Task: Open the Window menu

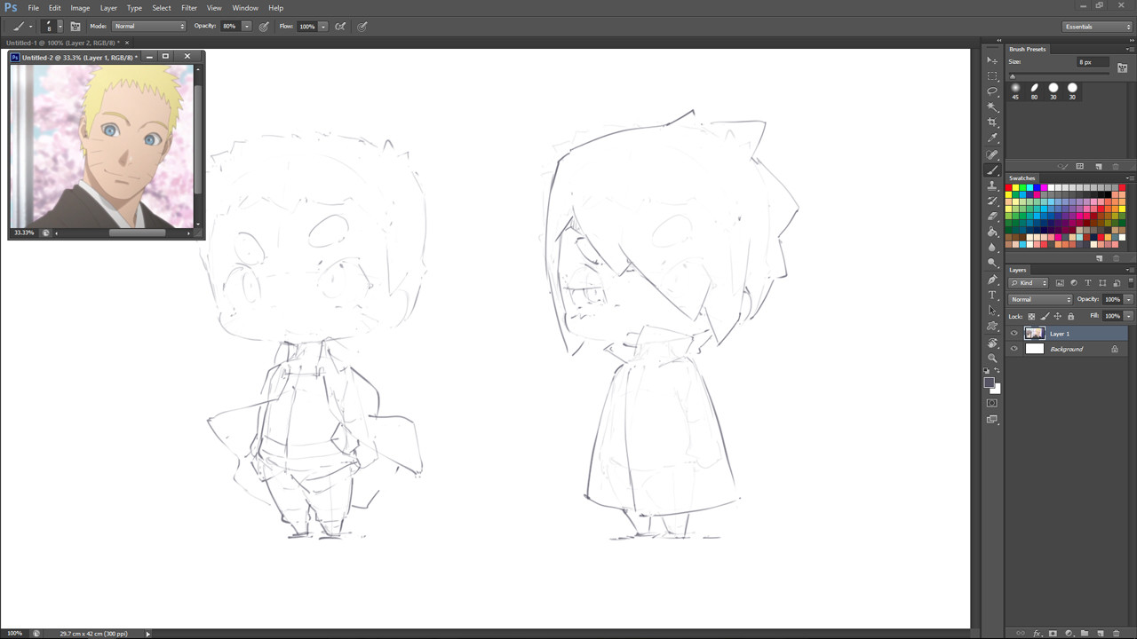Action: (245, 8)
